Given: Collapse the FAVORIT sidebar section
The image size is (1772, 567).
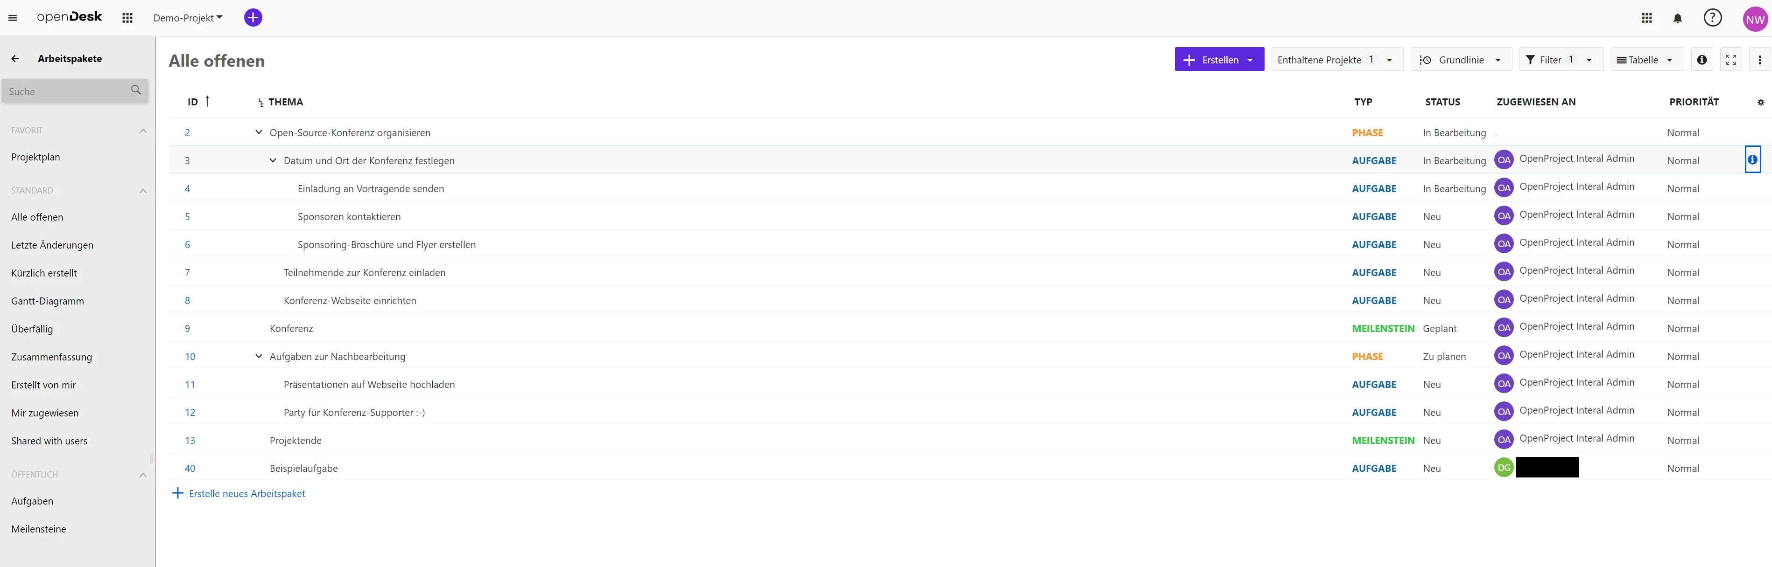Looking at the screenshot, I should [142, 131].
